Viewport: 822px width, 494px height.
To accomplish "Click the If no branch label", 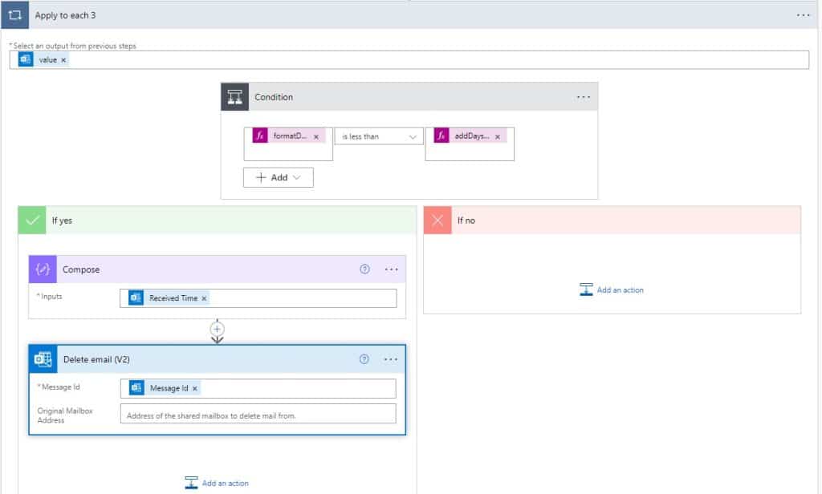I will pyautogui.click(x=466, y=221).
